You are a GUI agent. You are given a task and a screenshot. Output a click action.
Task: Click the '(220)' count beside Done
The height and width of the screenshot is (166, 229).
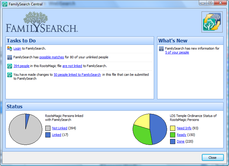click(x=189, y=141)
